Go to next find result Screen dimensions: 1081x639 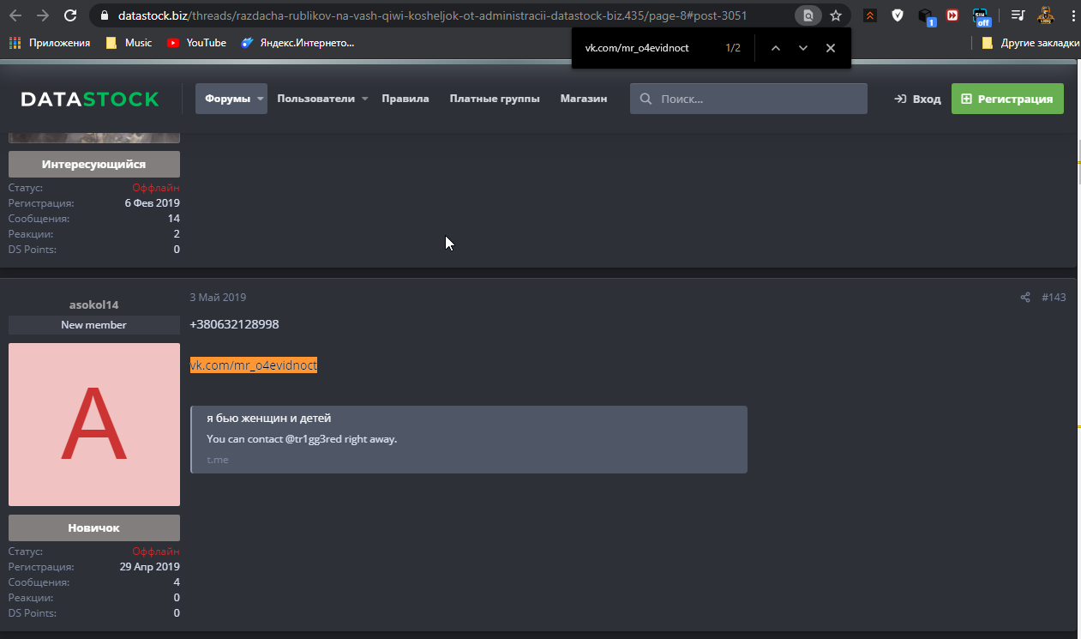pos(803,48)
